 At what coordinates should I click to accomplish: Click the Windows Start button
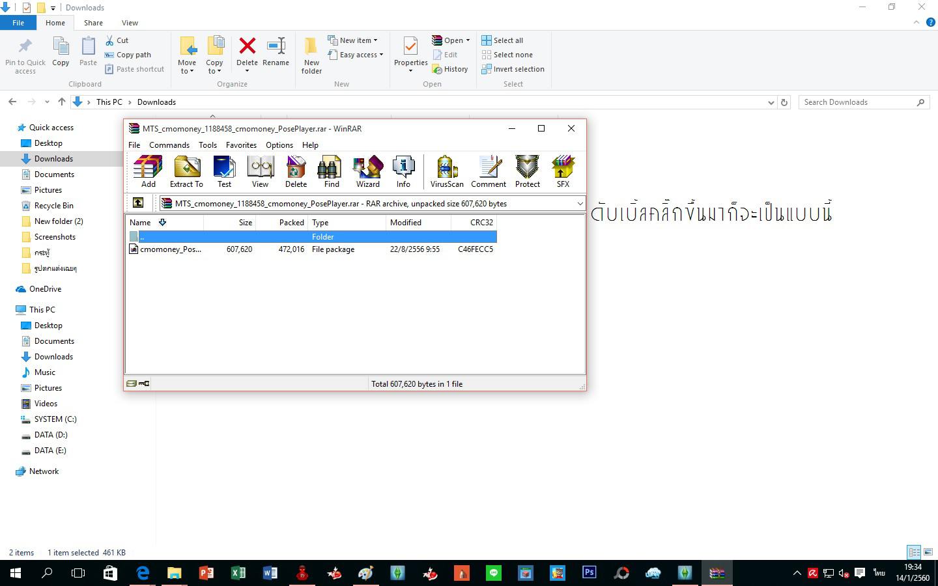tap(16, 573)
